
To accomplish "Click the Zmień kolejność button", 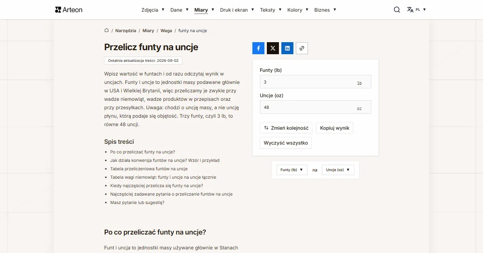I will coord(286,128).
